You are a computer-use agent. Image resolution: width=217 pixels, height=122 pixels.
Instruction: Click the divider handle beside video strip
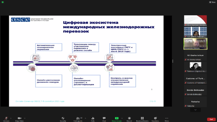click(x=173, y=61)
